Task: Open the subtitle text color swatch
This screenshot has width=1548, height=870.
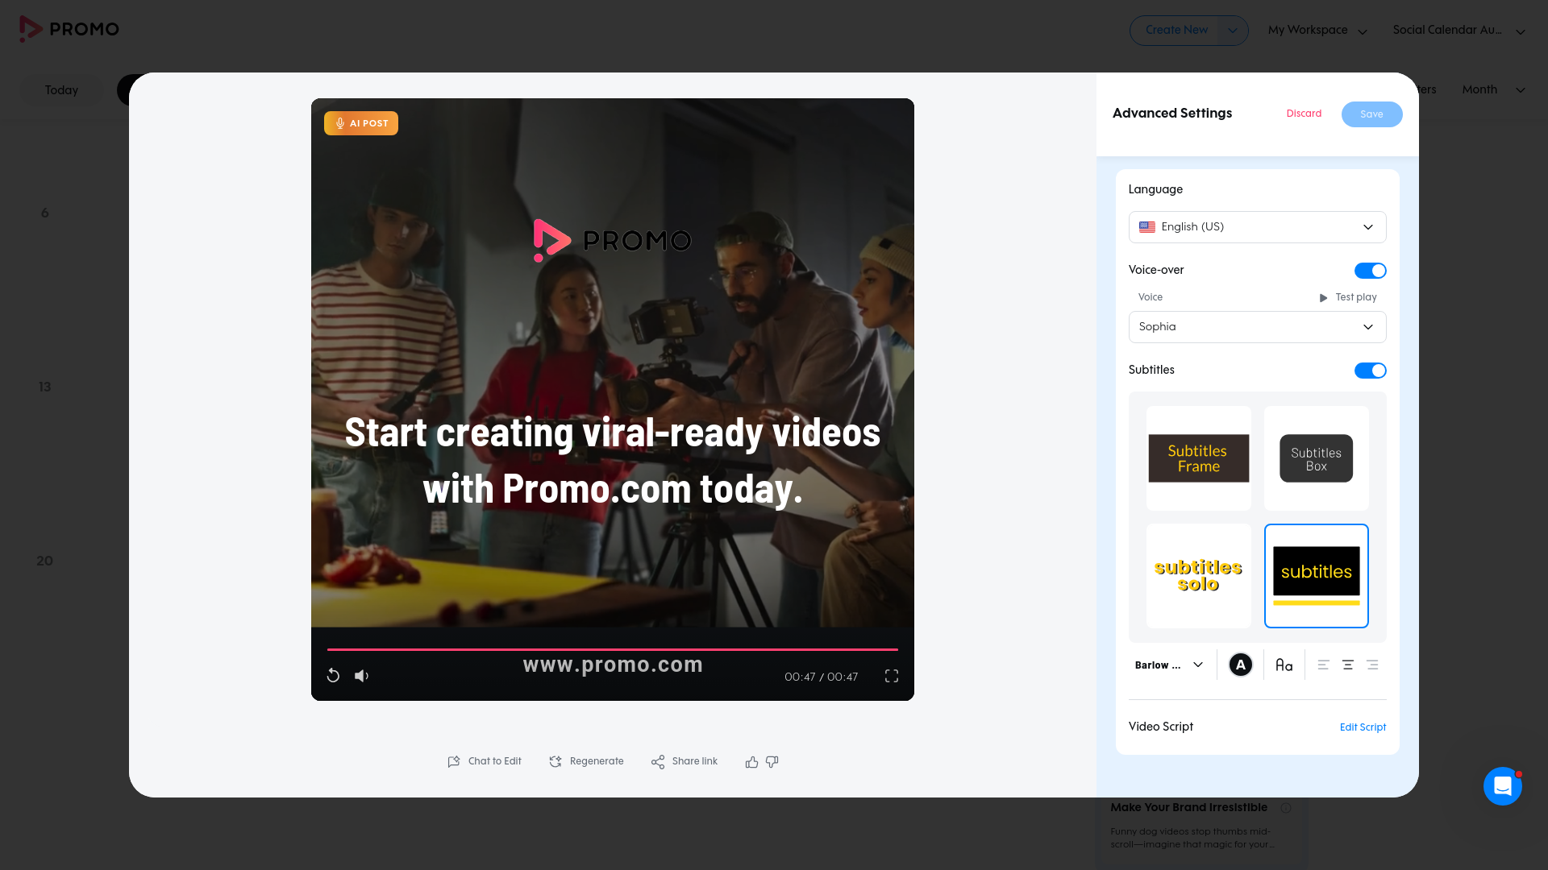Action: click(x=1240, y=665)
